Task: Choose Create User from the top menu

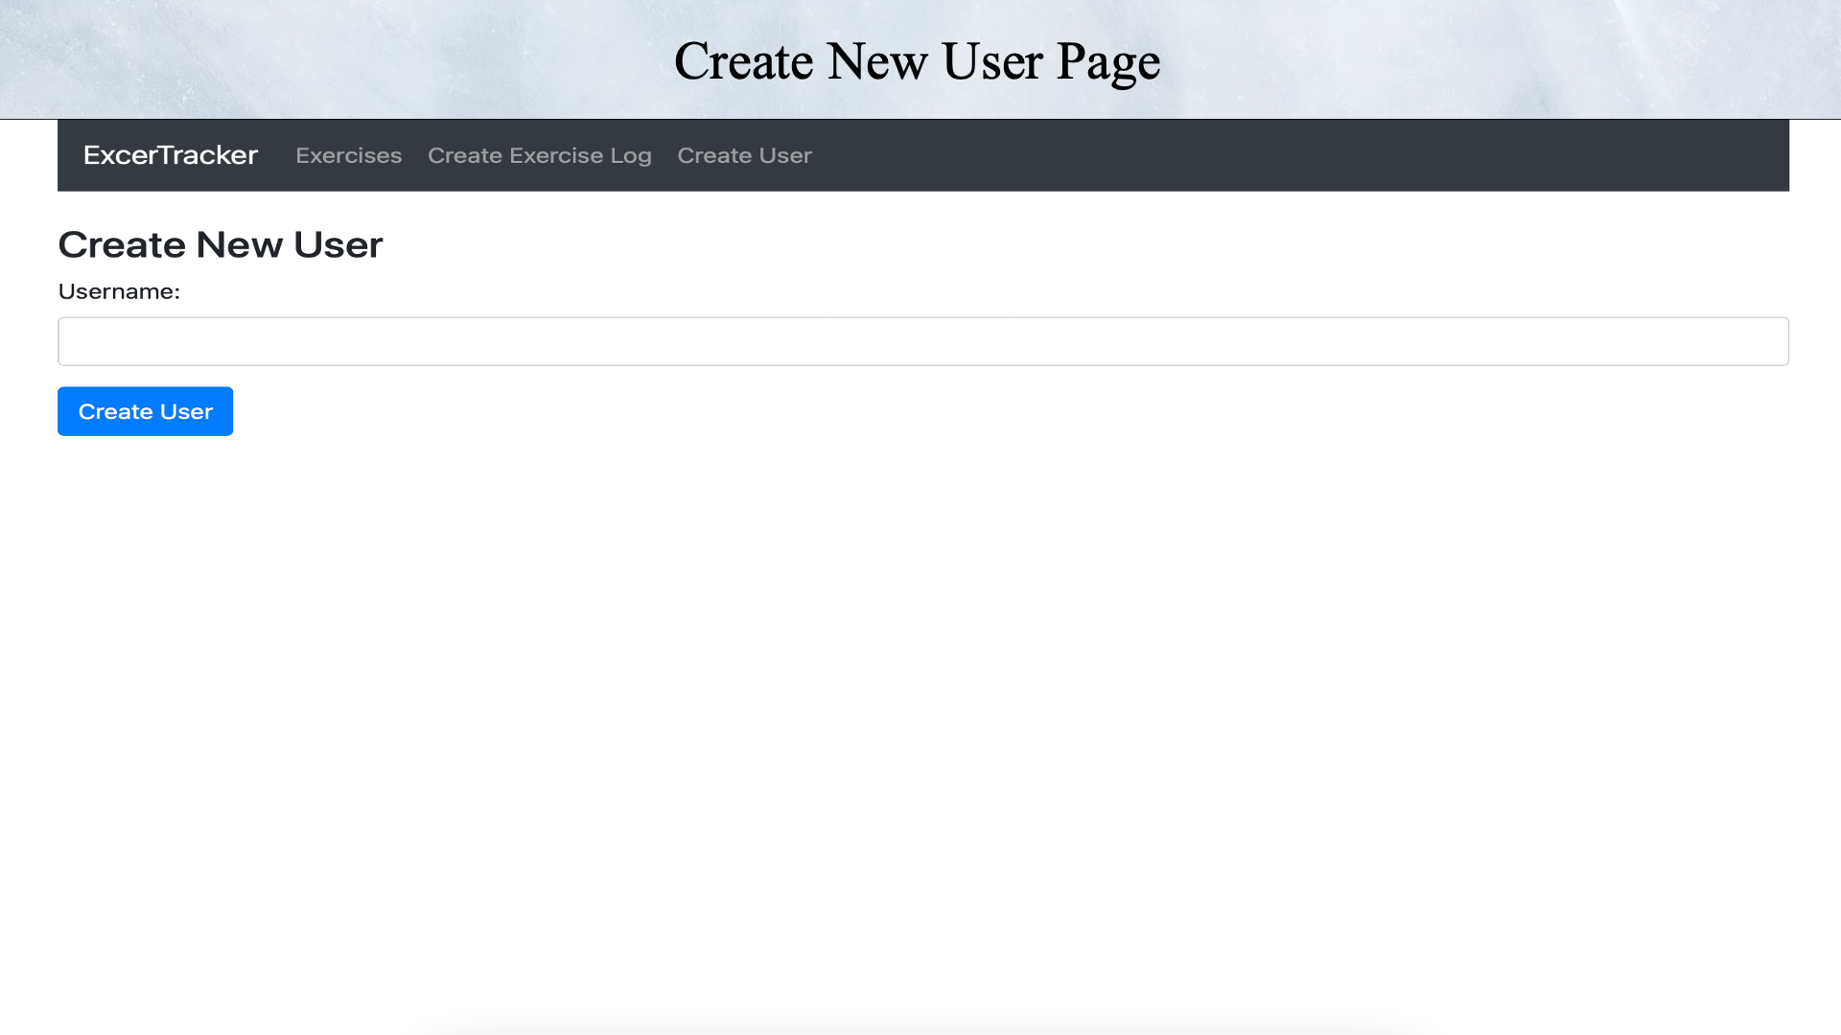Action: click(744, 154)
